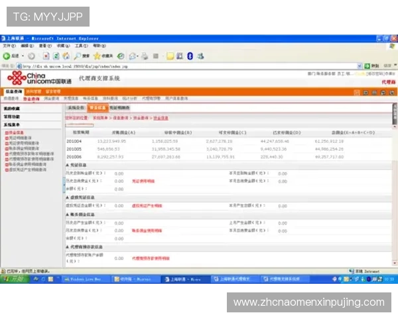Collapse the 虚拟凭证信息 section
The height and width of the screenshot is (319, 398).
click(66, 197)
